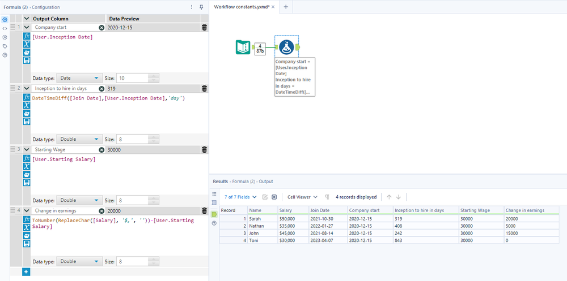Open saved expressions folder icon in Company start row

(27, 53)
